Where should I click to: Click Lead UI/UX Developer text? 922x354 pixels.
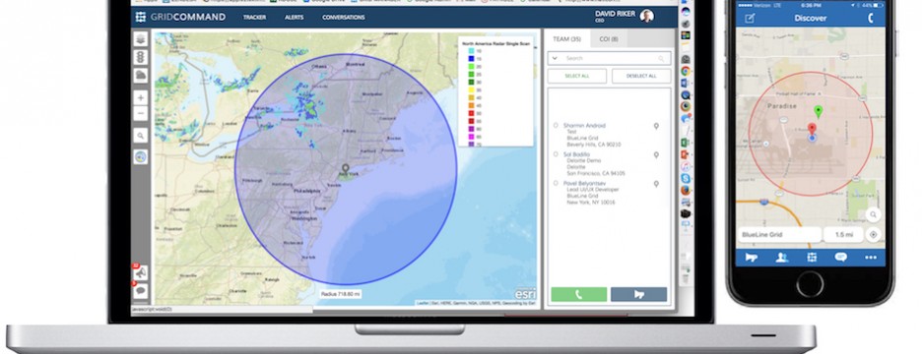(x=593, y=190)
